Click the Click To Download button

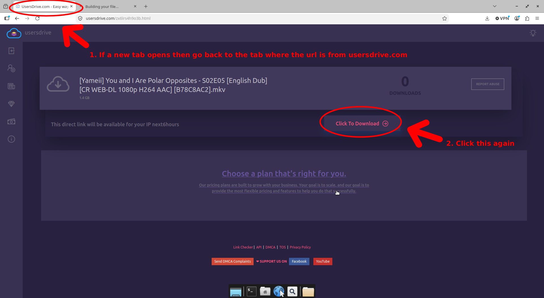tap(362, 123)
